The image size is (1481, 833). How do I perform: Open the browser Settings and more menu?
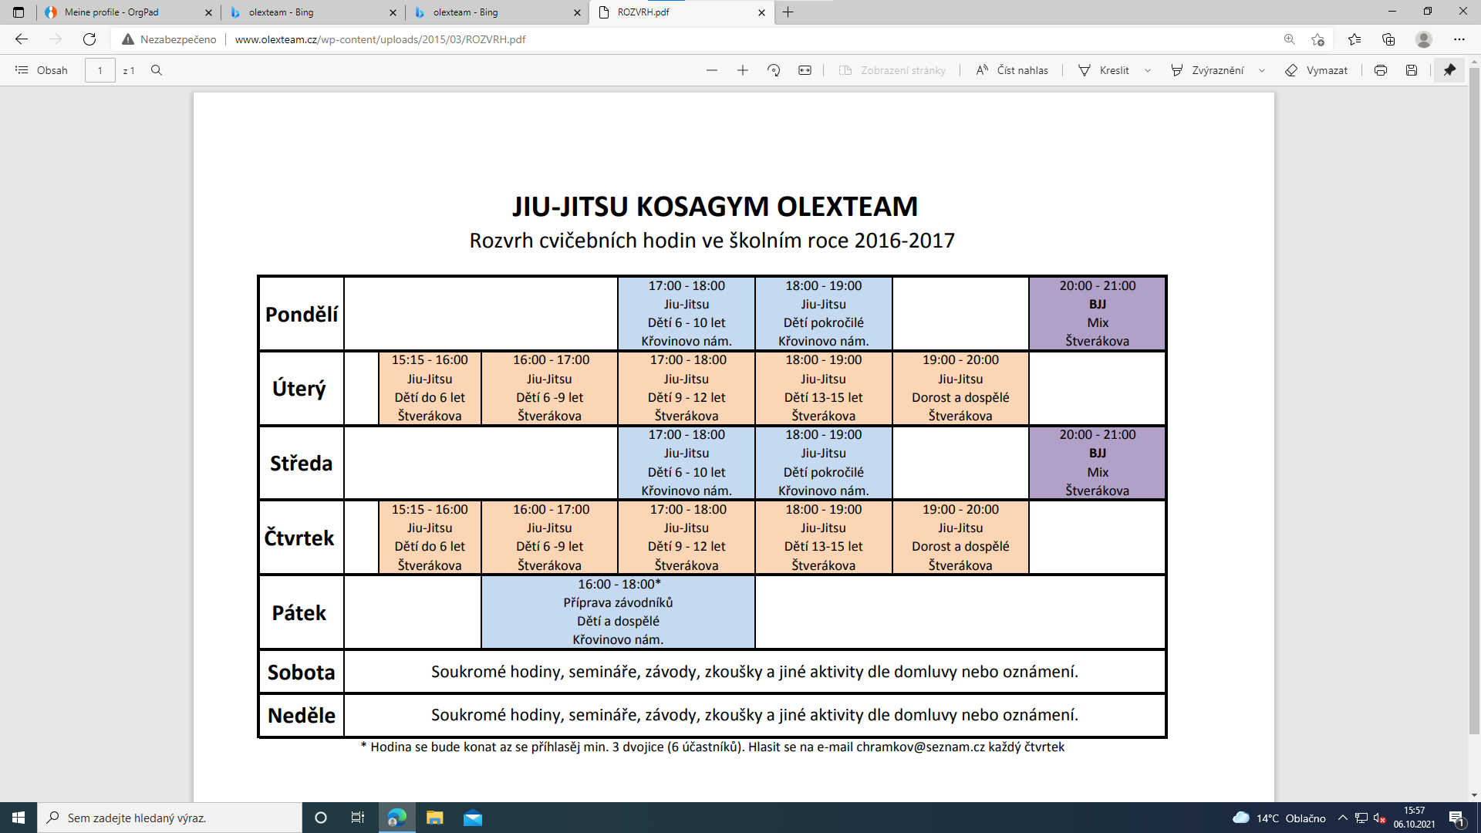1459,39
